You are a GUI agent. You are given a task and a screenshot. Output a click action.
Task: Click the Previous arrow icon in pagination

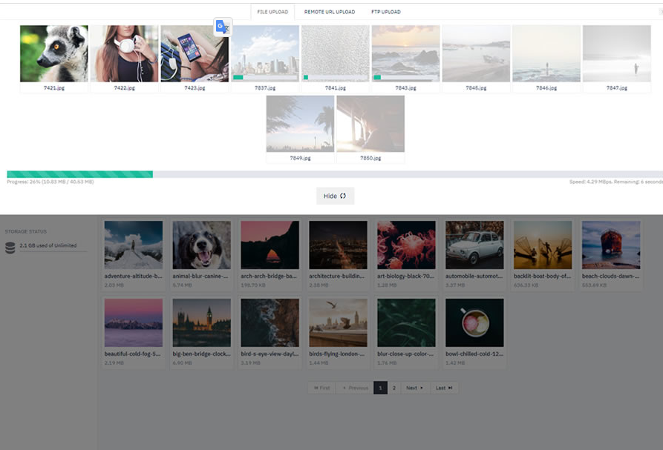[344, 387]
